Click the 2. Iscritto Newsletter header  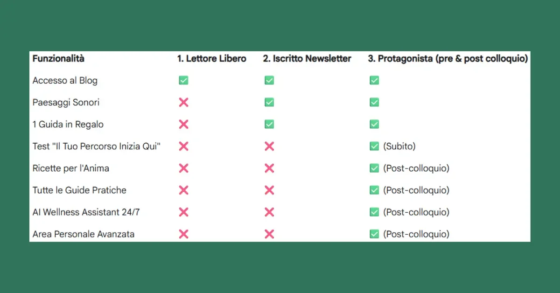click(x=307, y=59)
